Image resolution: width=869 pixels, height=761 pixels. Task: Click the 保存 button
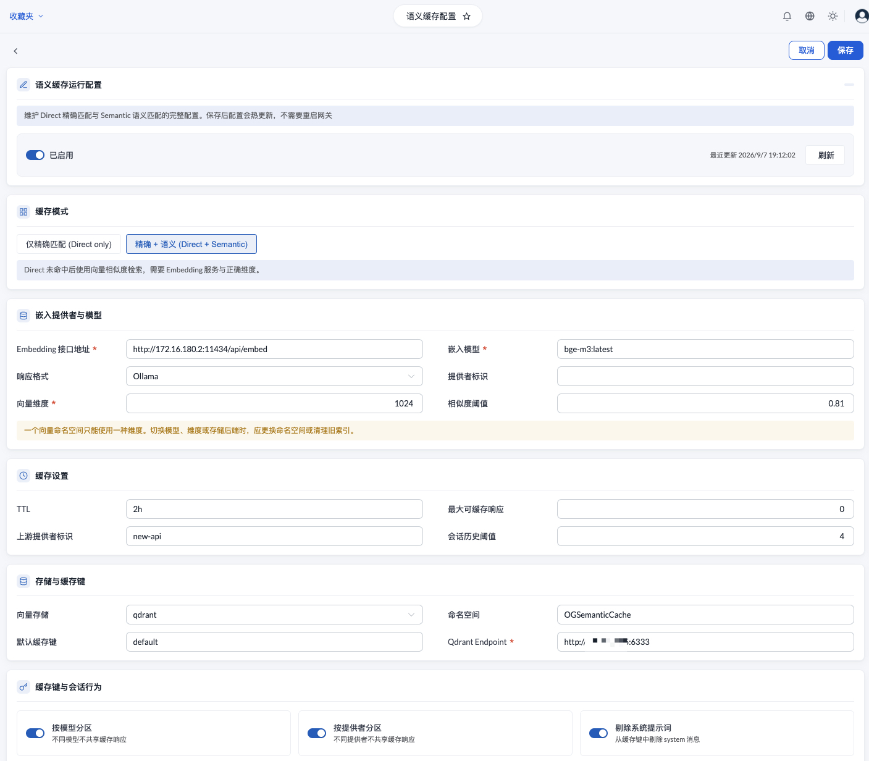click(x=846, y=50)
